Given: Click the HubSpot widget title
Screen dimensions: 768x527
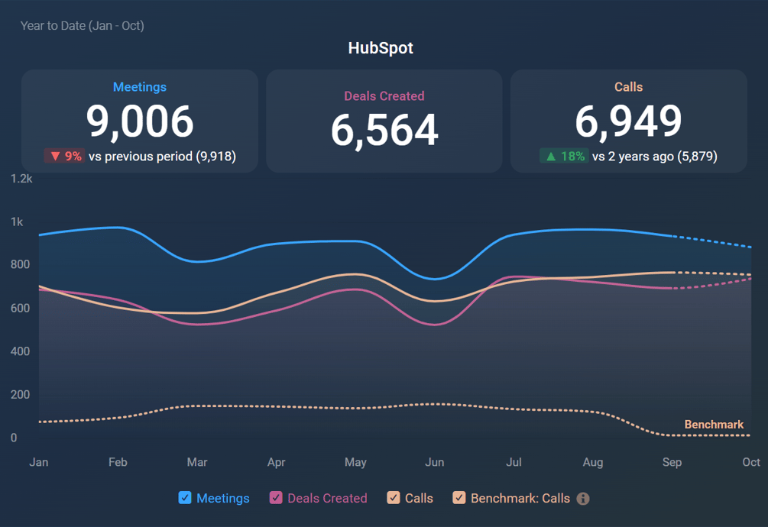Looking at the screenshot, I should [381, 48].
